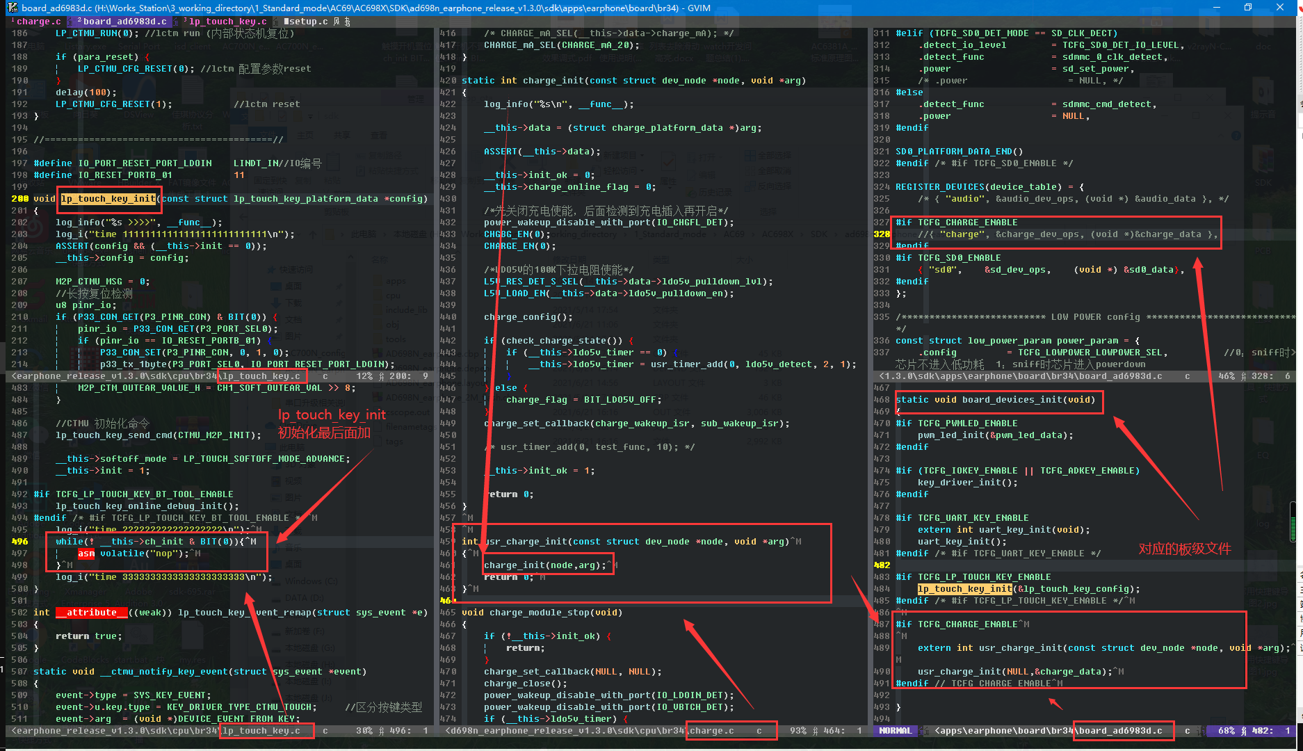
Task: Click the charge_config(); call line
Action: tap(528, 317)
